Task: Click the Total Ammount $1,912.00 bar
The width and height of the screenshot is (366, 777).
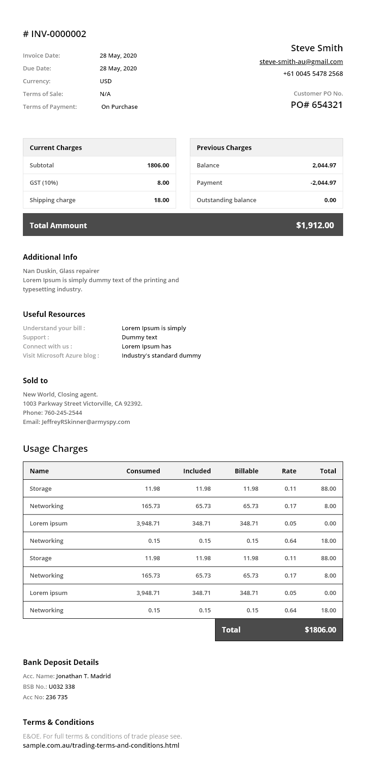Action: click(183, 225)
